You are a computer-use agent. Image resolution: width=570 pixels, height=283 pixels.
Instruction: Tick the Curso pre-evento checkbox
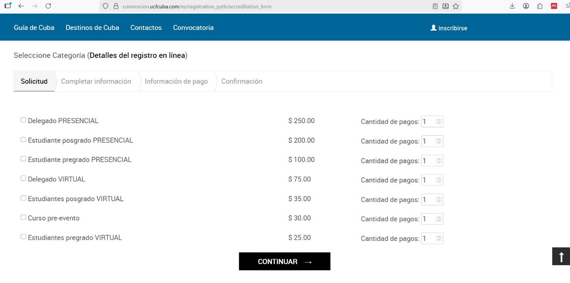click(x=23, y=217)
